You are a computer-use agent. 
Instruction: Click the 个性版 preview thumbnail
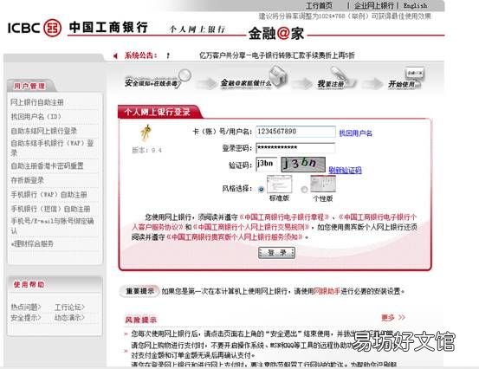coord(323,184)
